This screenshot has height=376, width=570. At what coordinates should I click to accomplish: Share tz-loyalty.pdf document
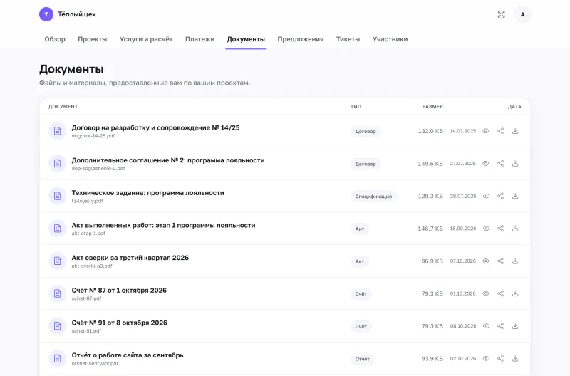[x=501, y=196]
